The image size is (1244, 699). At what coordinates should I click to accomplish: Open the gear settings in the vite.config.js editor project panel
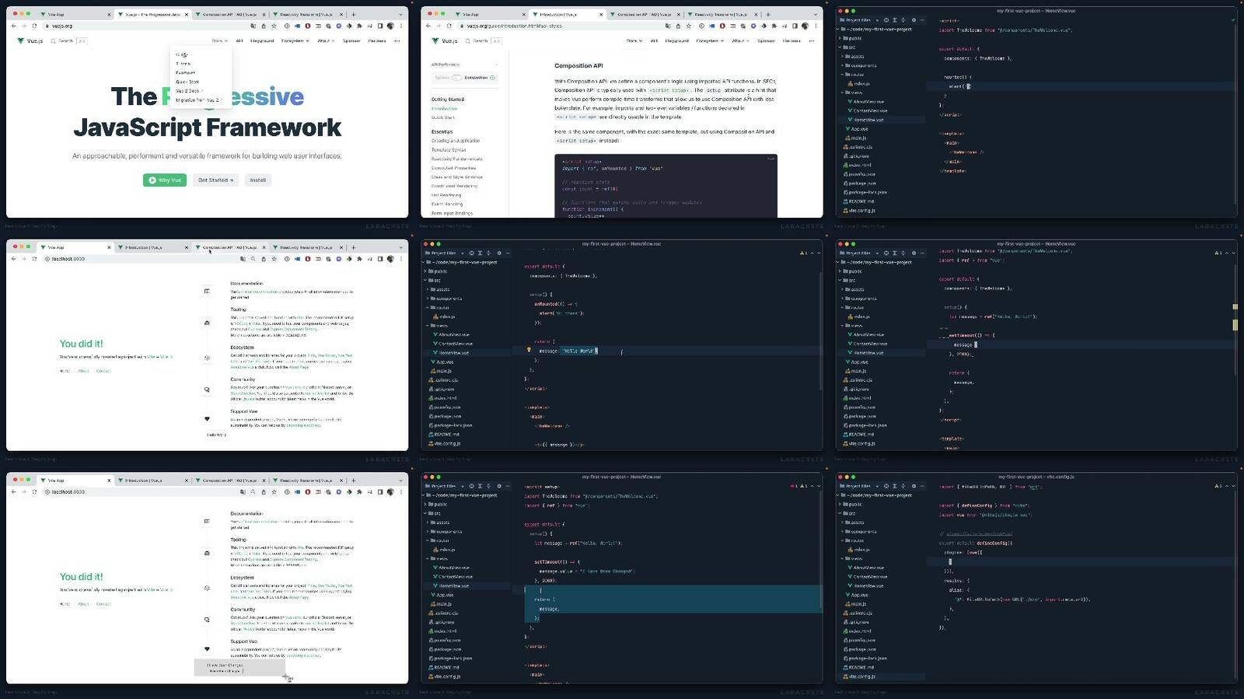click(x=914, y=486)
